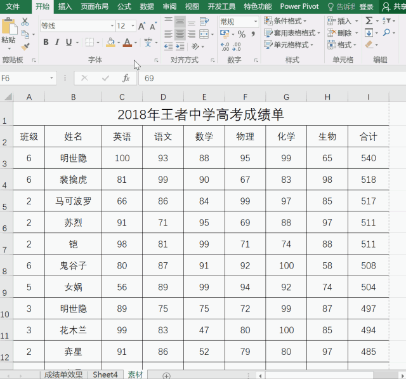
Task: Apply red font color A
Action: coord(127,43)
